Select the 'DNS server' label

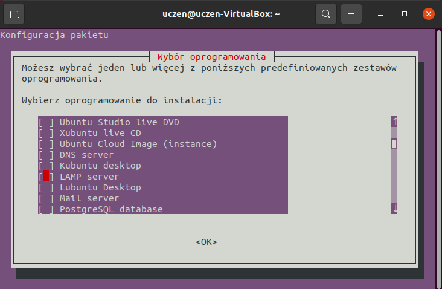tap(86, 155)
